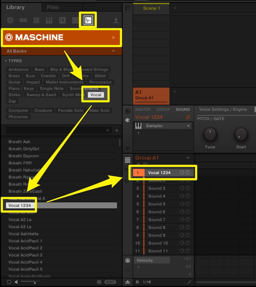Select the Breath Aah sample
256x287 pixels.
pos(61,142)
